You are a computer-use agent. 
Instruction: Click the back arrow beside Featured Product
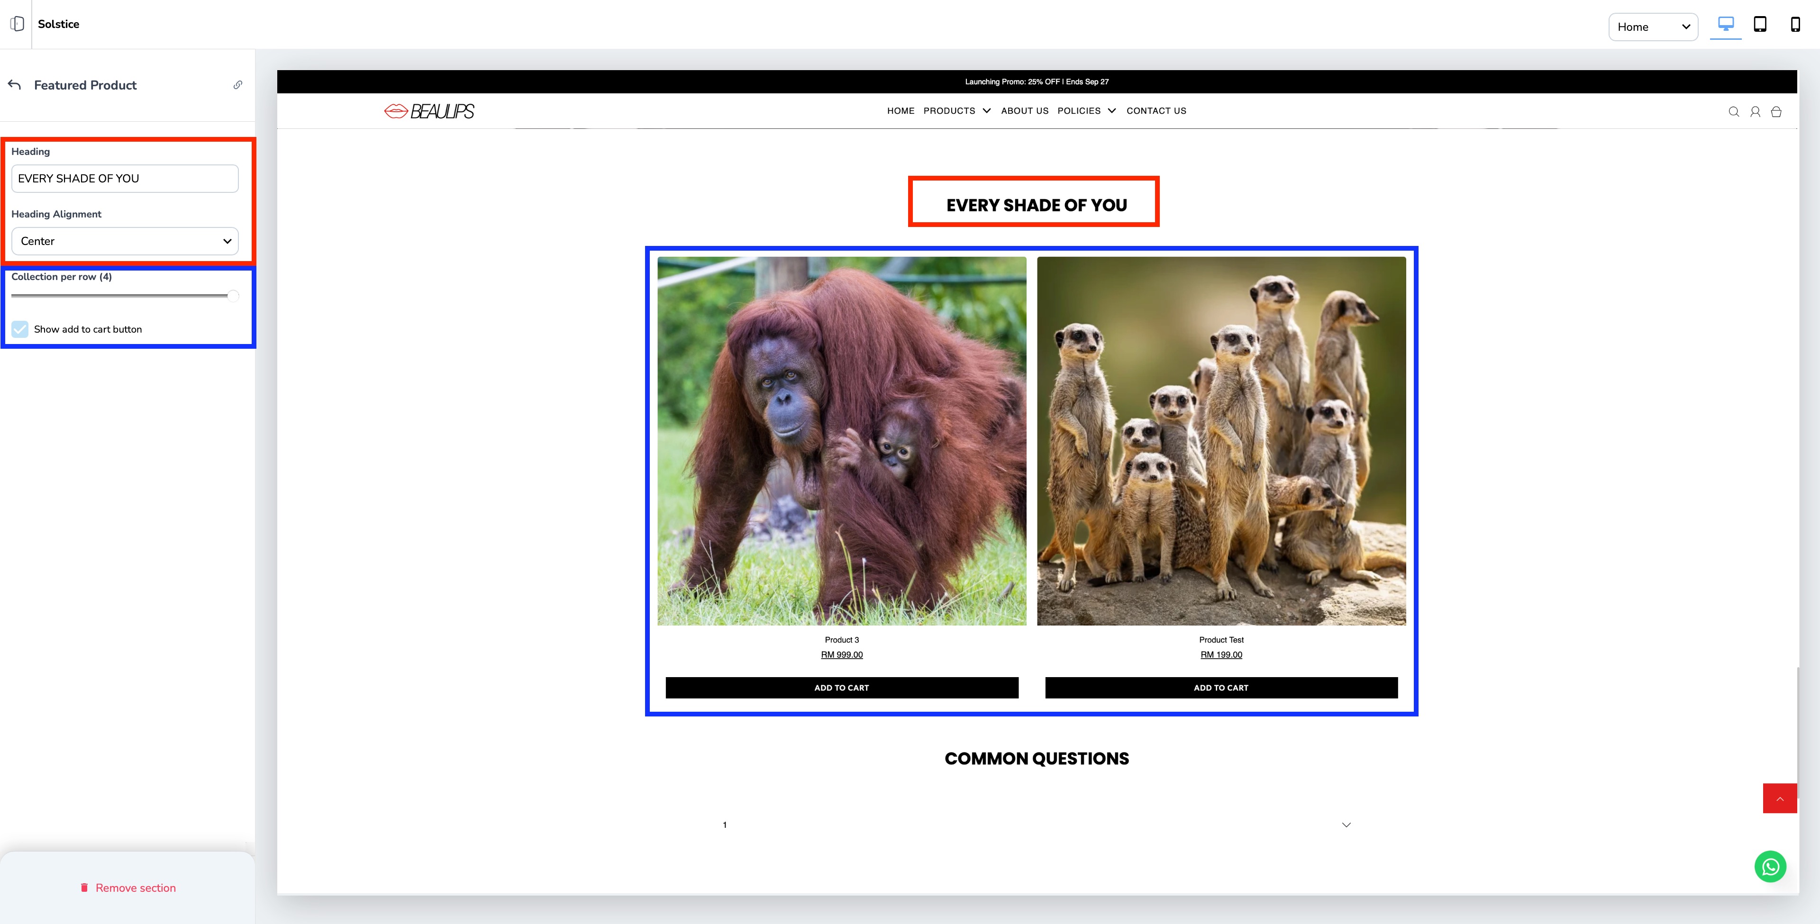tap(14, 85)
